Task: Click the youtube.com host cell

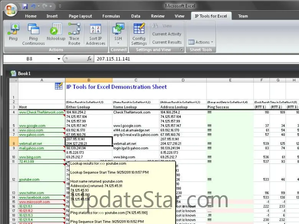Action: pos(41,173)
